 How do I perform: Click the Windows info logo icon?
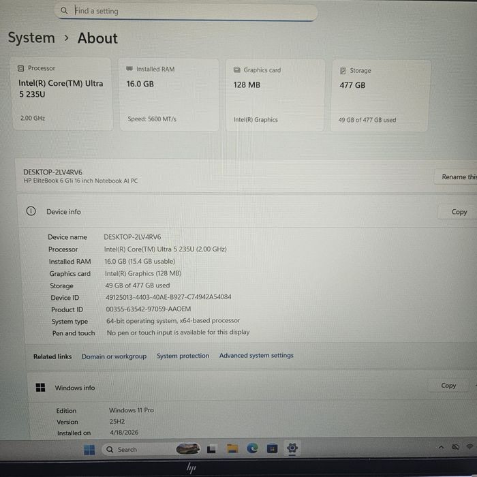tap(40, 387)
